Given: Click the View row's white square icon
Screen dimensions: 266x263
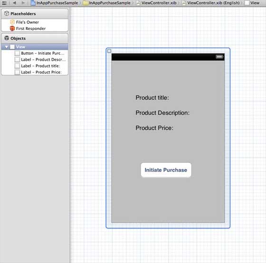Looking at the screenshot, I should [x=12, y=47].
